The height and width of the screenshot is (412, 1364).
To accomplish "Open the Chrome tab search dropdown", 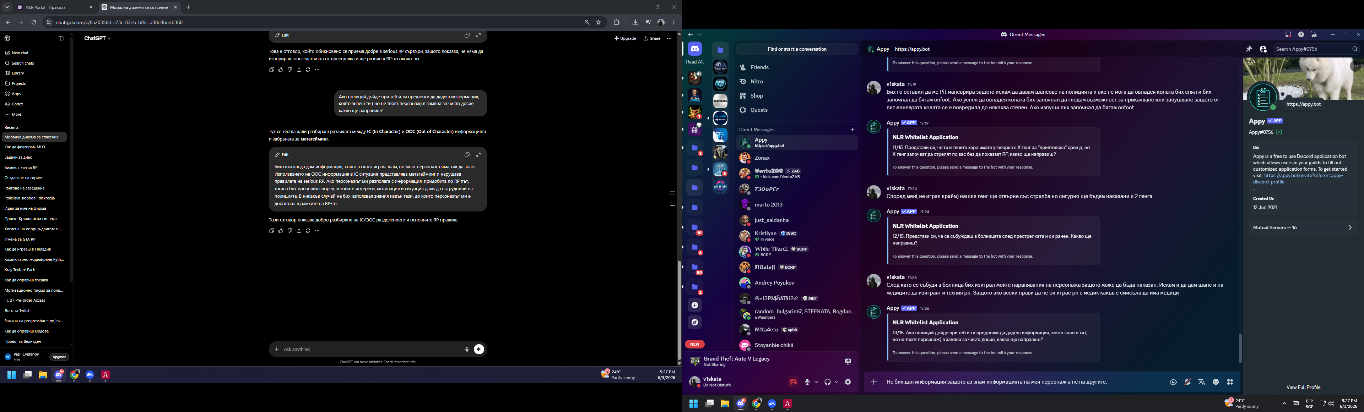I will [x=7, y=7].
